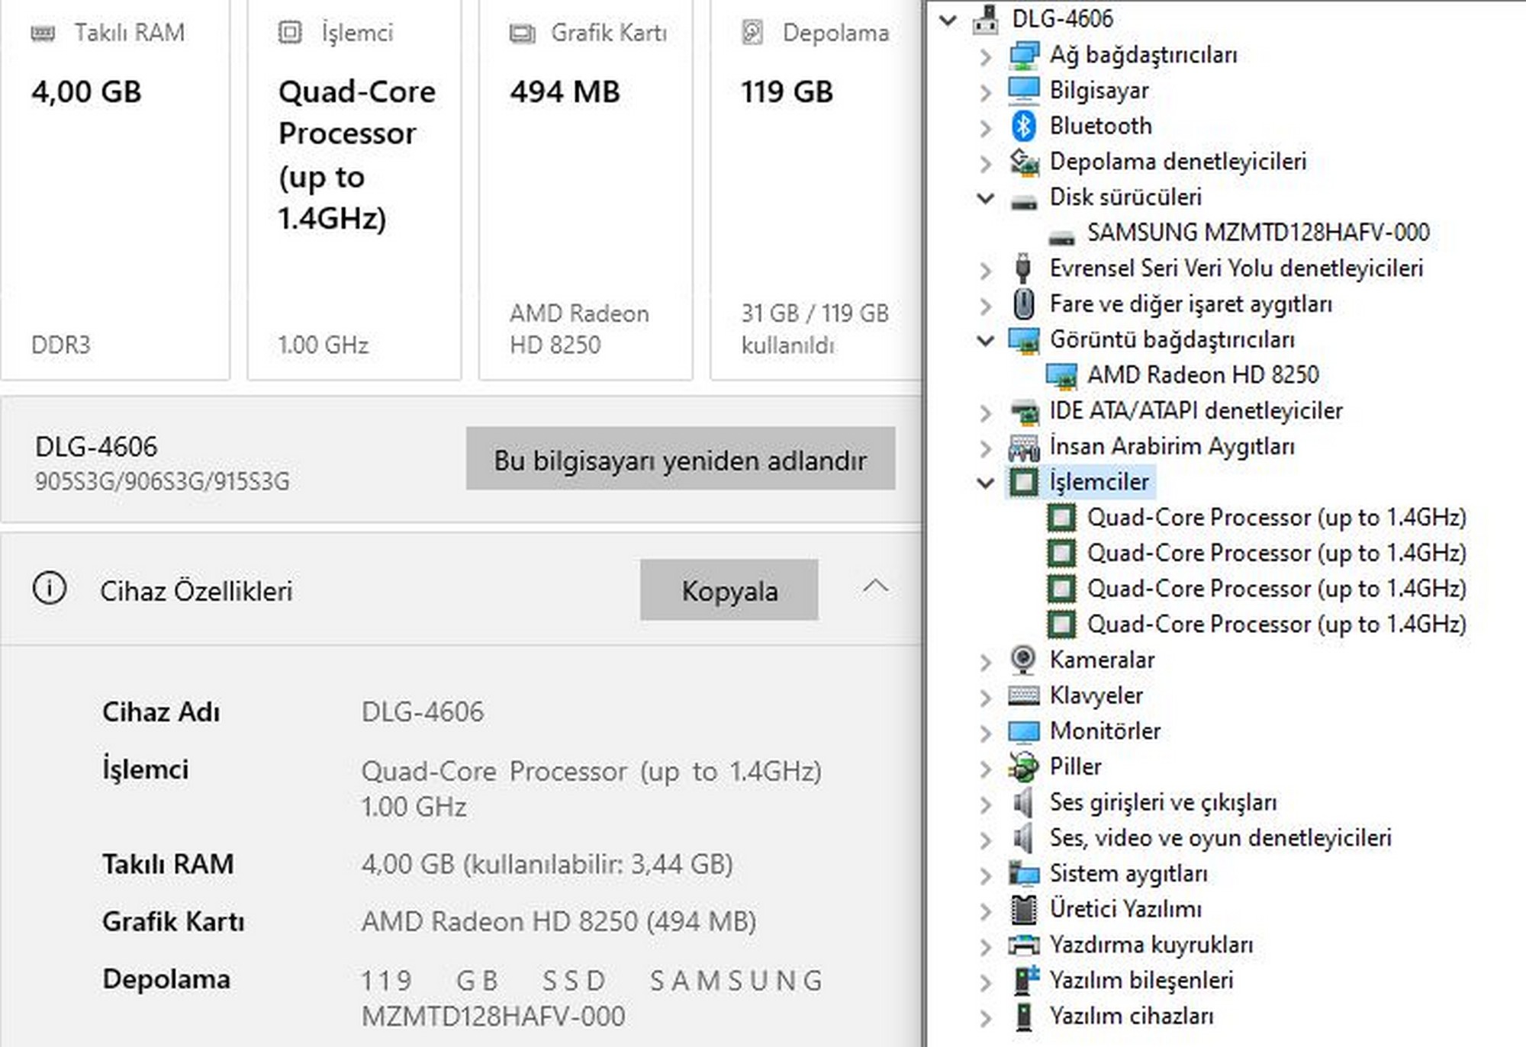Image resolution: width=1526 pixels, height=1047 pixels.
Task: Click the Evrensel Seri Veri Yolu USB icon
Action: pos(1023,268)
